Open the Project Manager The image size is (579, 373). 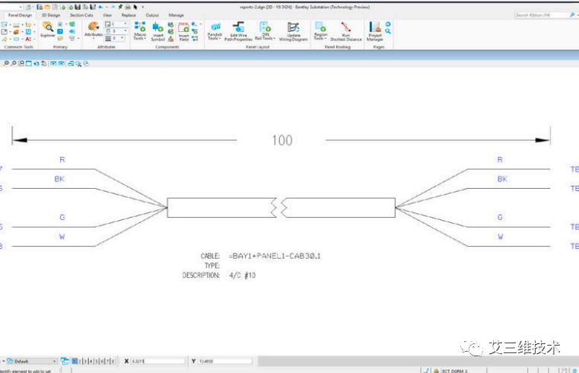click(375, 31)
